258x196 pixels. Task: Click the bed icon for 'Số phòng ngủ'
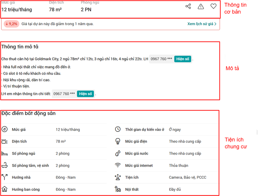point(4,154)
